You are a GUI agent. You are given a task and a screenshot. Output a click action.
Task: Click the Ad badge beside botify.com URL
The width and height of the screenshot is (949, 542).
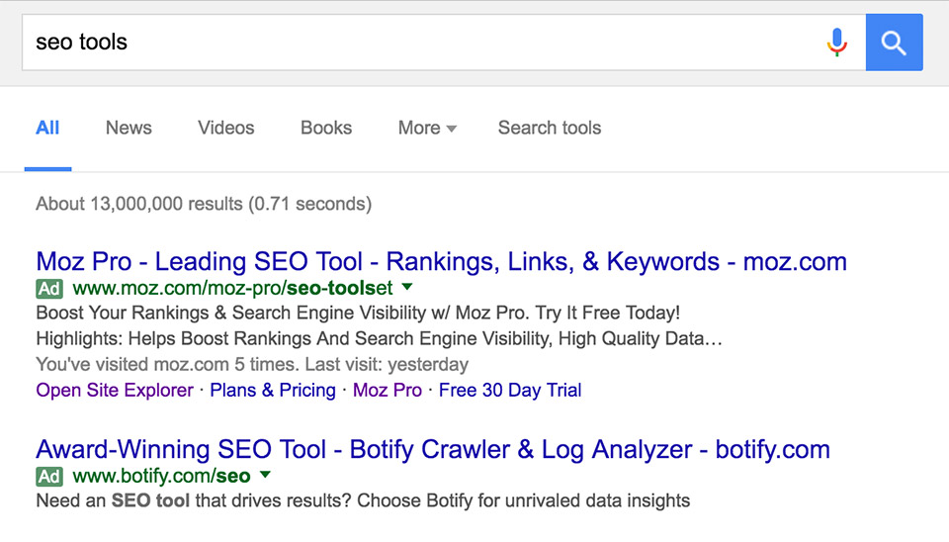pyautogui.click(x=49, y=477)
